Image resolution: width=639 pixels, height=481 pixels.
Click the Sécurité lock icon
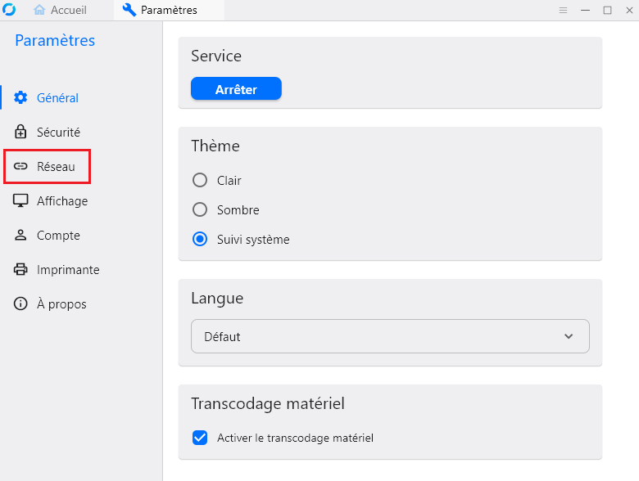21,133
